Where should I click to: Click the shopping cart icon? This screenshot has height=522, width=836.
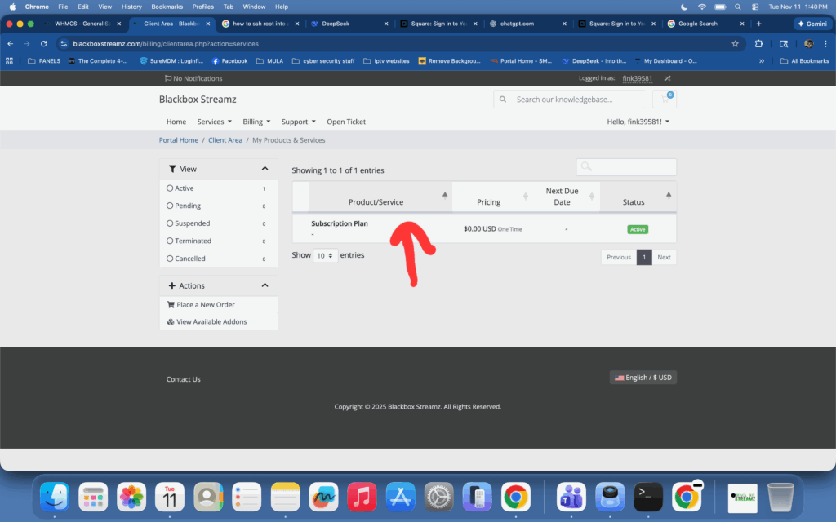click(x=665, y=100)
